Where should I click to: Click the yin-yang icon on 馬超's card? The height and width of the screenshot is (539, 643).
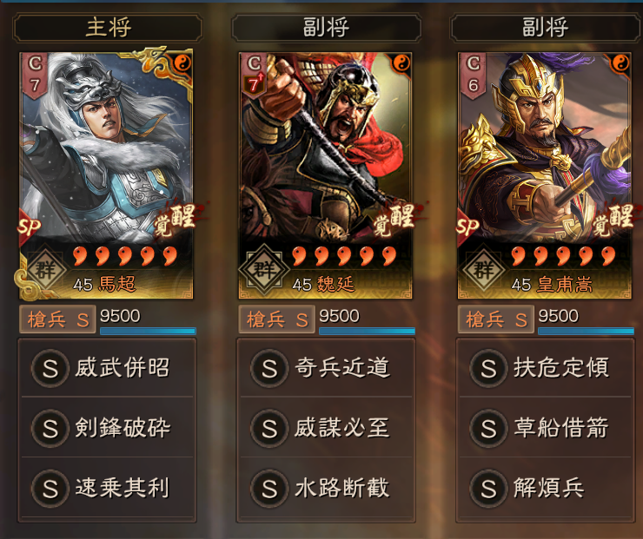[182, 63]
